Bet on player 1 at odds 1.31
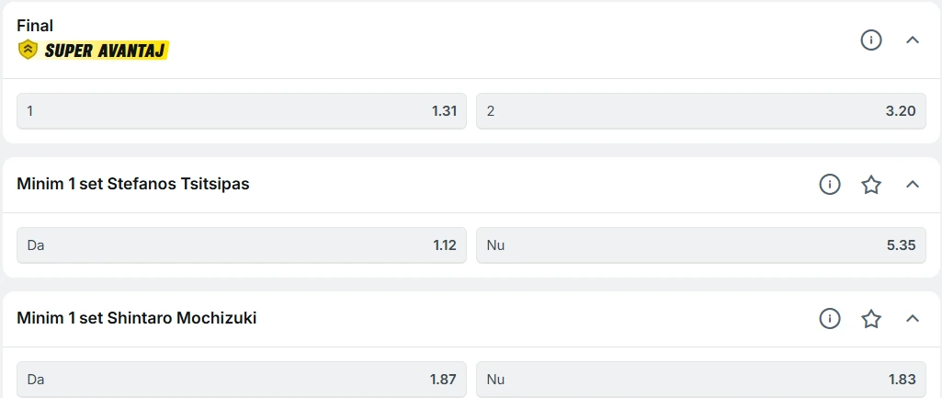This screenshot has height=398, width=942. click(242, 111)
